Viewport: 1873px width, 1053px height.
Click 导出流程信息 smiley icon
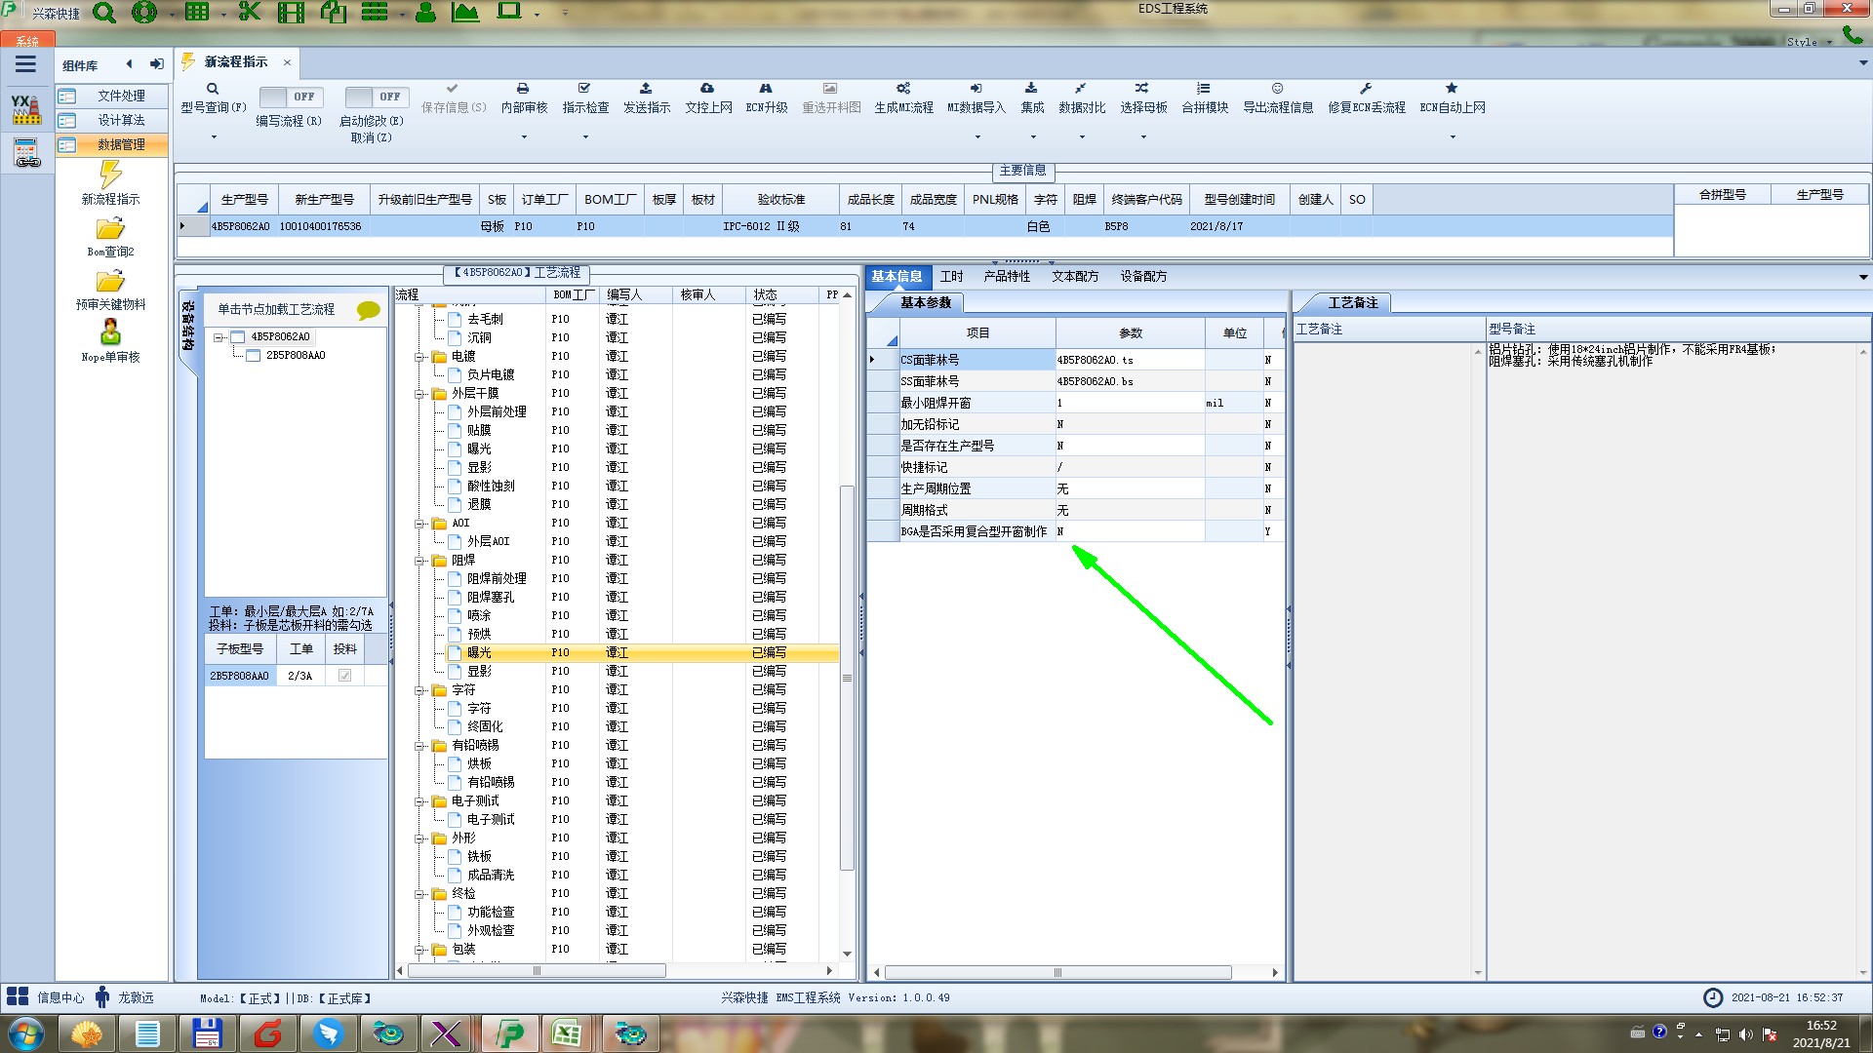[x=1277, y=89]
